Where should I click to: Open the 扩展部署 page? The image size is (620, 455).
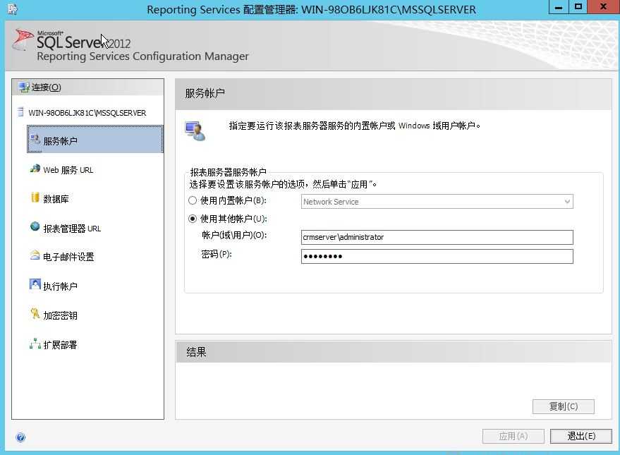point(60,345)
